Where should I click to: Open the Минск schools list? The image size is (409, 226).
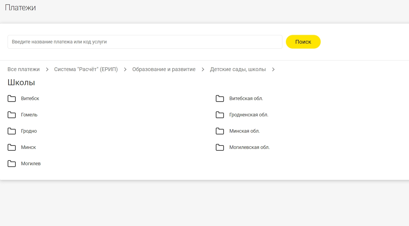click(x=29, y=147)
